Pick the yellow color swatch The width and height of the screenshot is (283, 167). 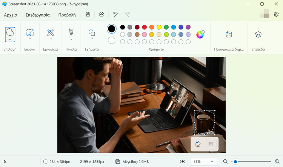(159, 27)
